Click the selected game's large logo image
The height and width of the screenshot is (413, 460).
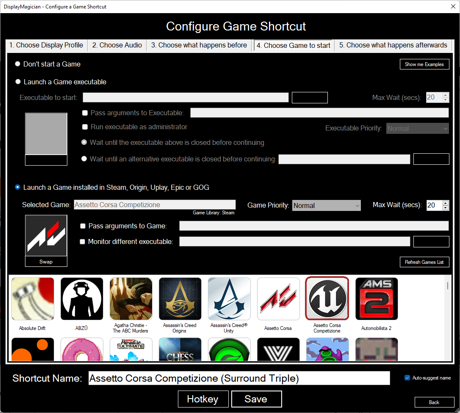[46, 236]
